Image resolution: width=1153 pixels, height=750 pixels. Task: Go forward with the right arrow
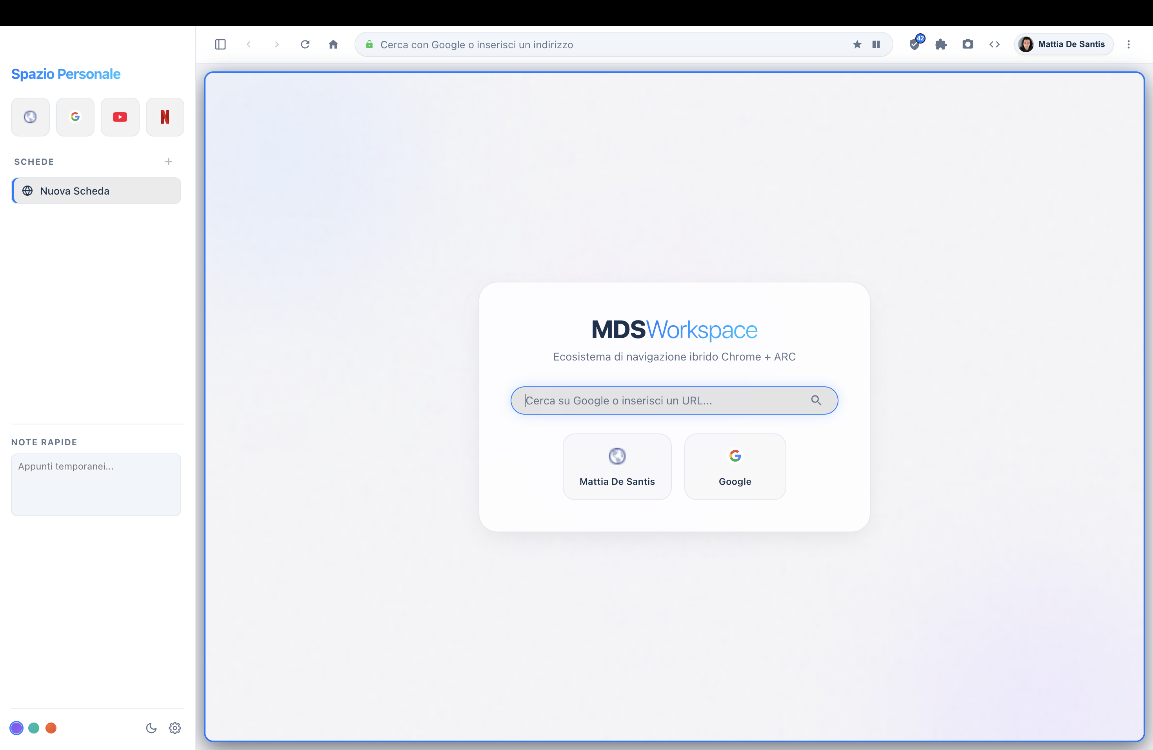click(276, 44)
